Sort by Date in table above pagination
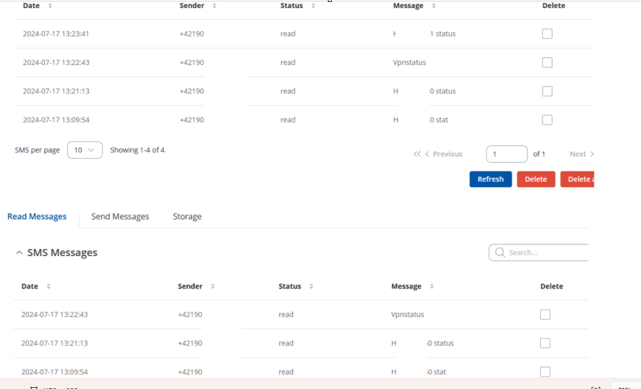 coord(50,6)
